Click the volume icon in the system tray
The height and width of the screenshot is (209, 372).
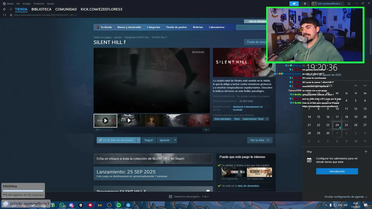pyautogui.click(x=340, y=205)
